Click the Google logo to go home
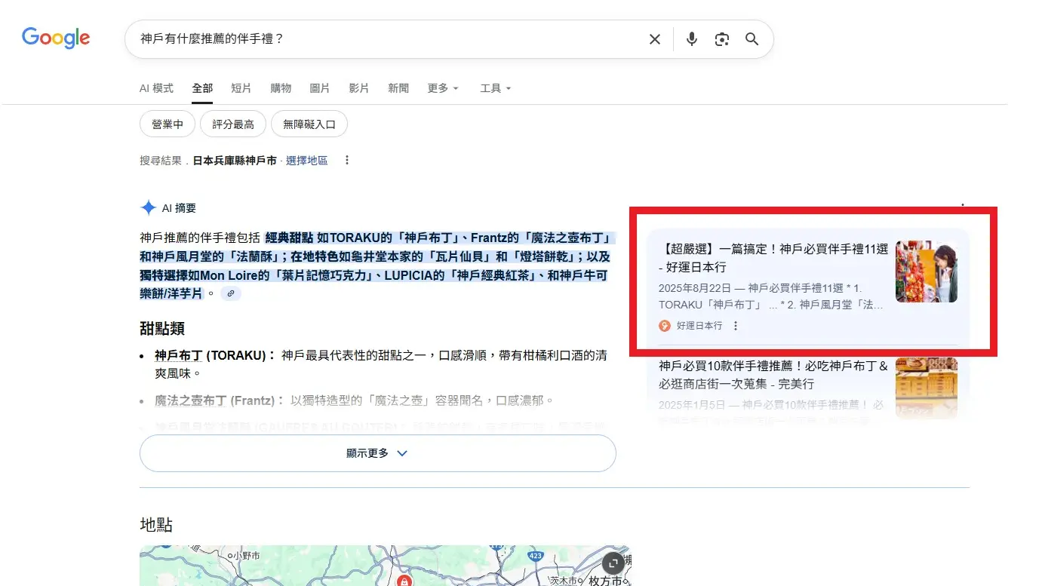The image size is (1042, 586). (55, 38)
